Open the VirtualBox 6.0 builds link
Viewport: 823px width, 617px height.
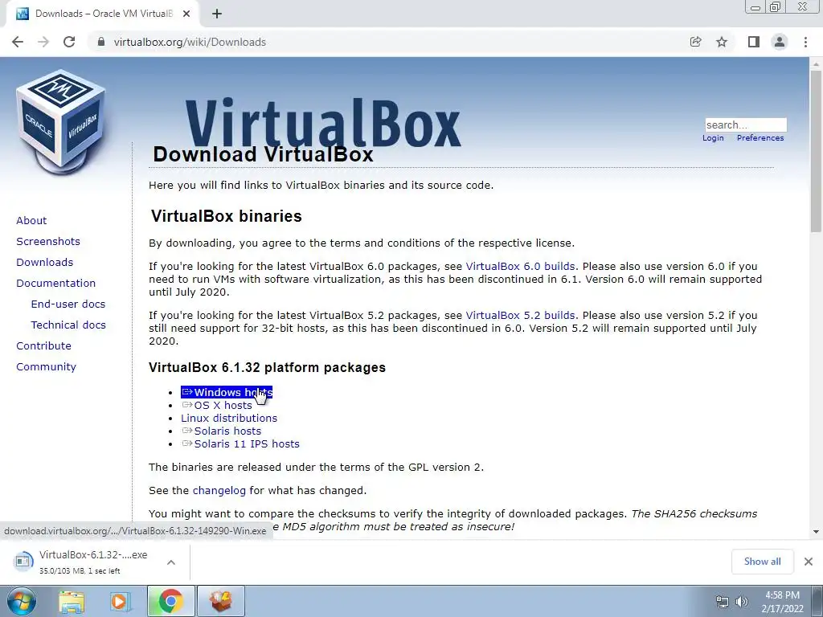[x=520, y=267]
